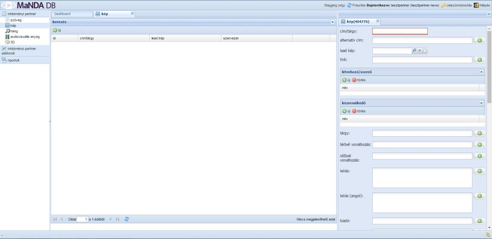Expand the keresés search panel arrow
The image size is (492, 239).
333,22
